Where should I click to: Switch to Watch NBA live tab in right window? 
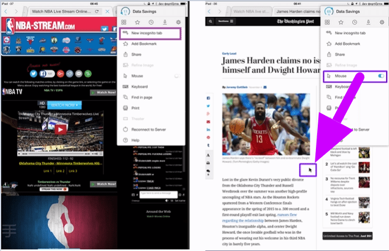pyautogui.click(x=251, y=12)
